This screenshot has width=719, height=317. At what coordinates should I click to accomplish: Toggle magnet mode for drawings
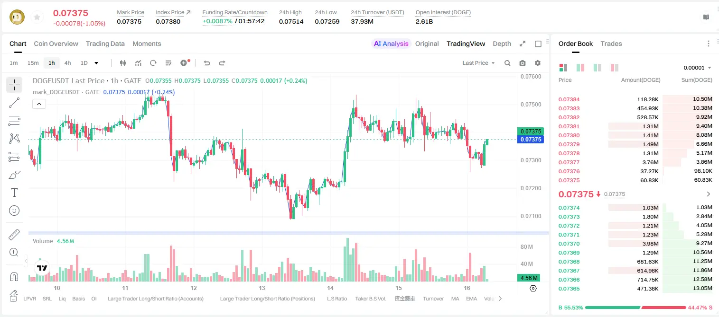[x=14, y=277]
